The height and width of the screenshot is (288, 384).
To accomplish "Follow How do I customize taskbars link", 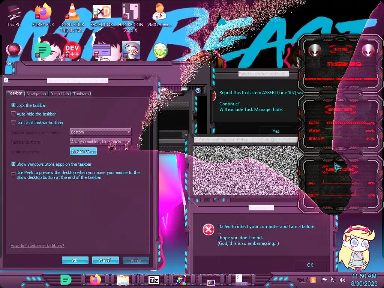I will click(37, 246).
